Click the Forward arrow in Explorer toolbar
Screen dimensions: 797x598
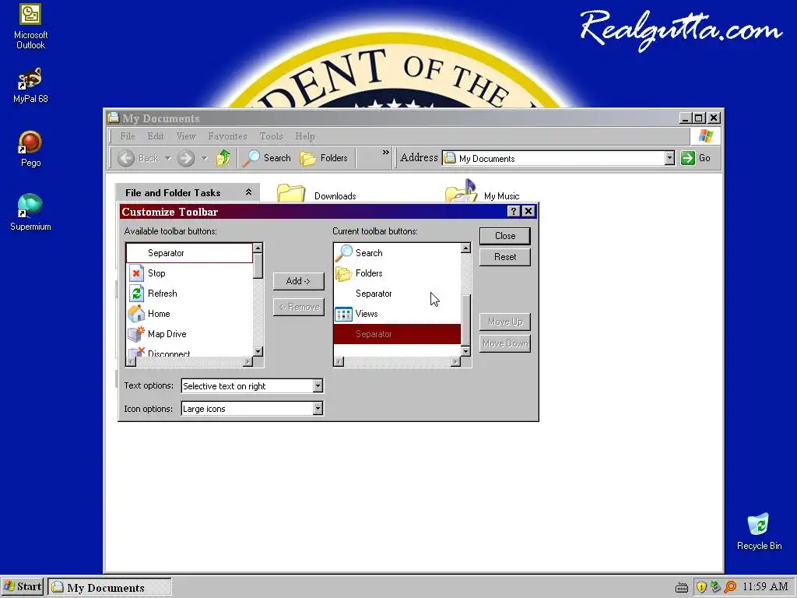click(186, 158)
